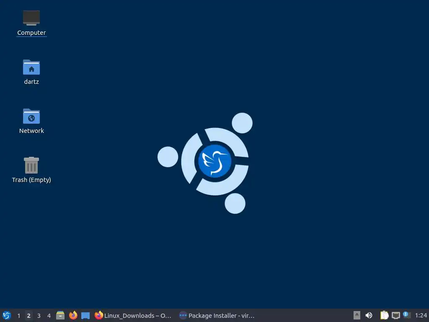Launch the file manager from quick launch
This screenshot has width=429, height=322.
click(x=60, y=315)
